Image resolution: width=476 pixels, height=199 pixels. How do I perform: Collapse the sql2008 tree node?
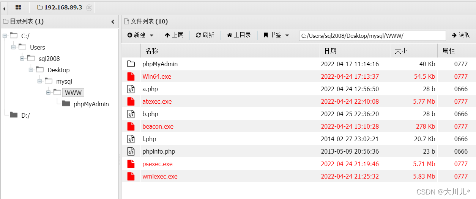click(22, 58)
